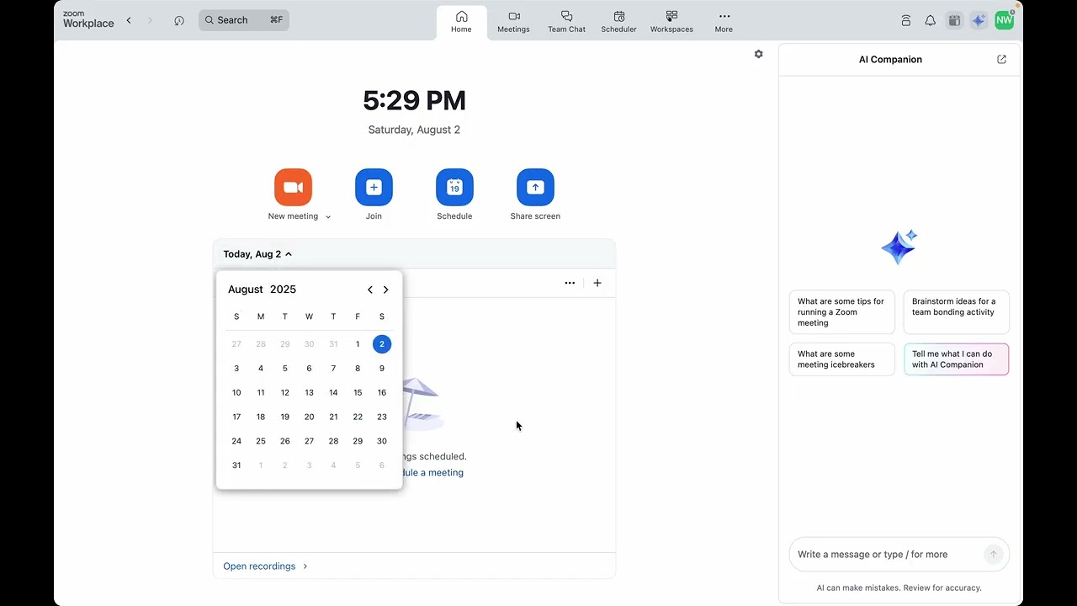Click the stacked layers icon near the bell

click(905, 20)
